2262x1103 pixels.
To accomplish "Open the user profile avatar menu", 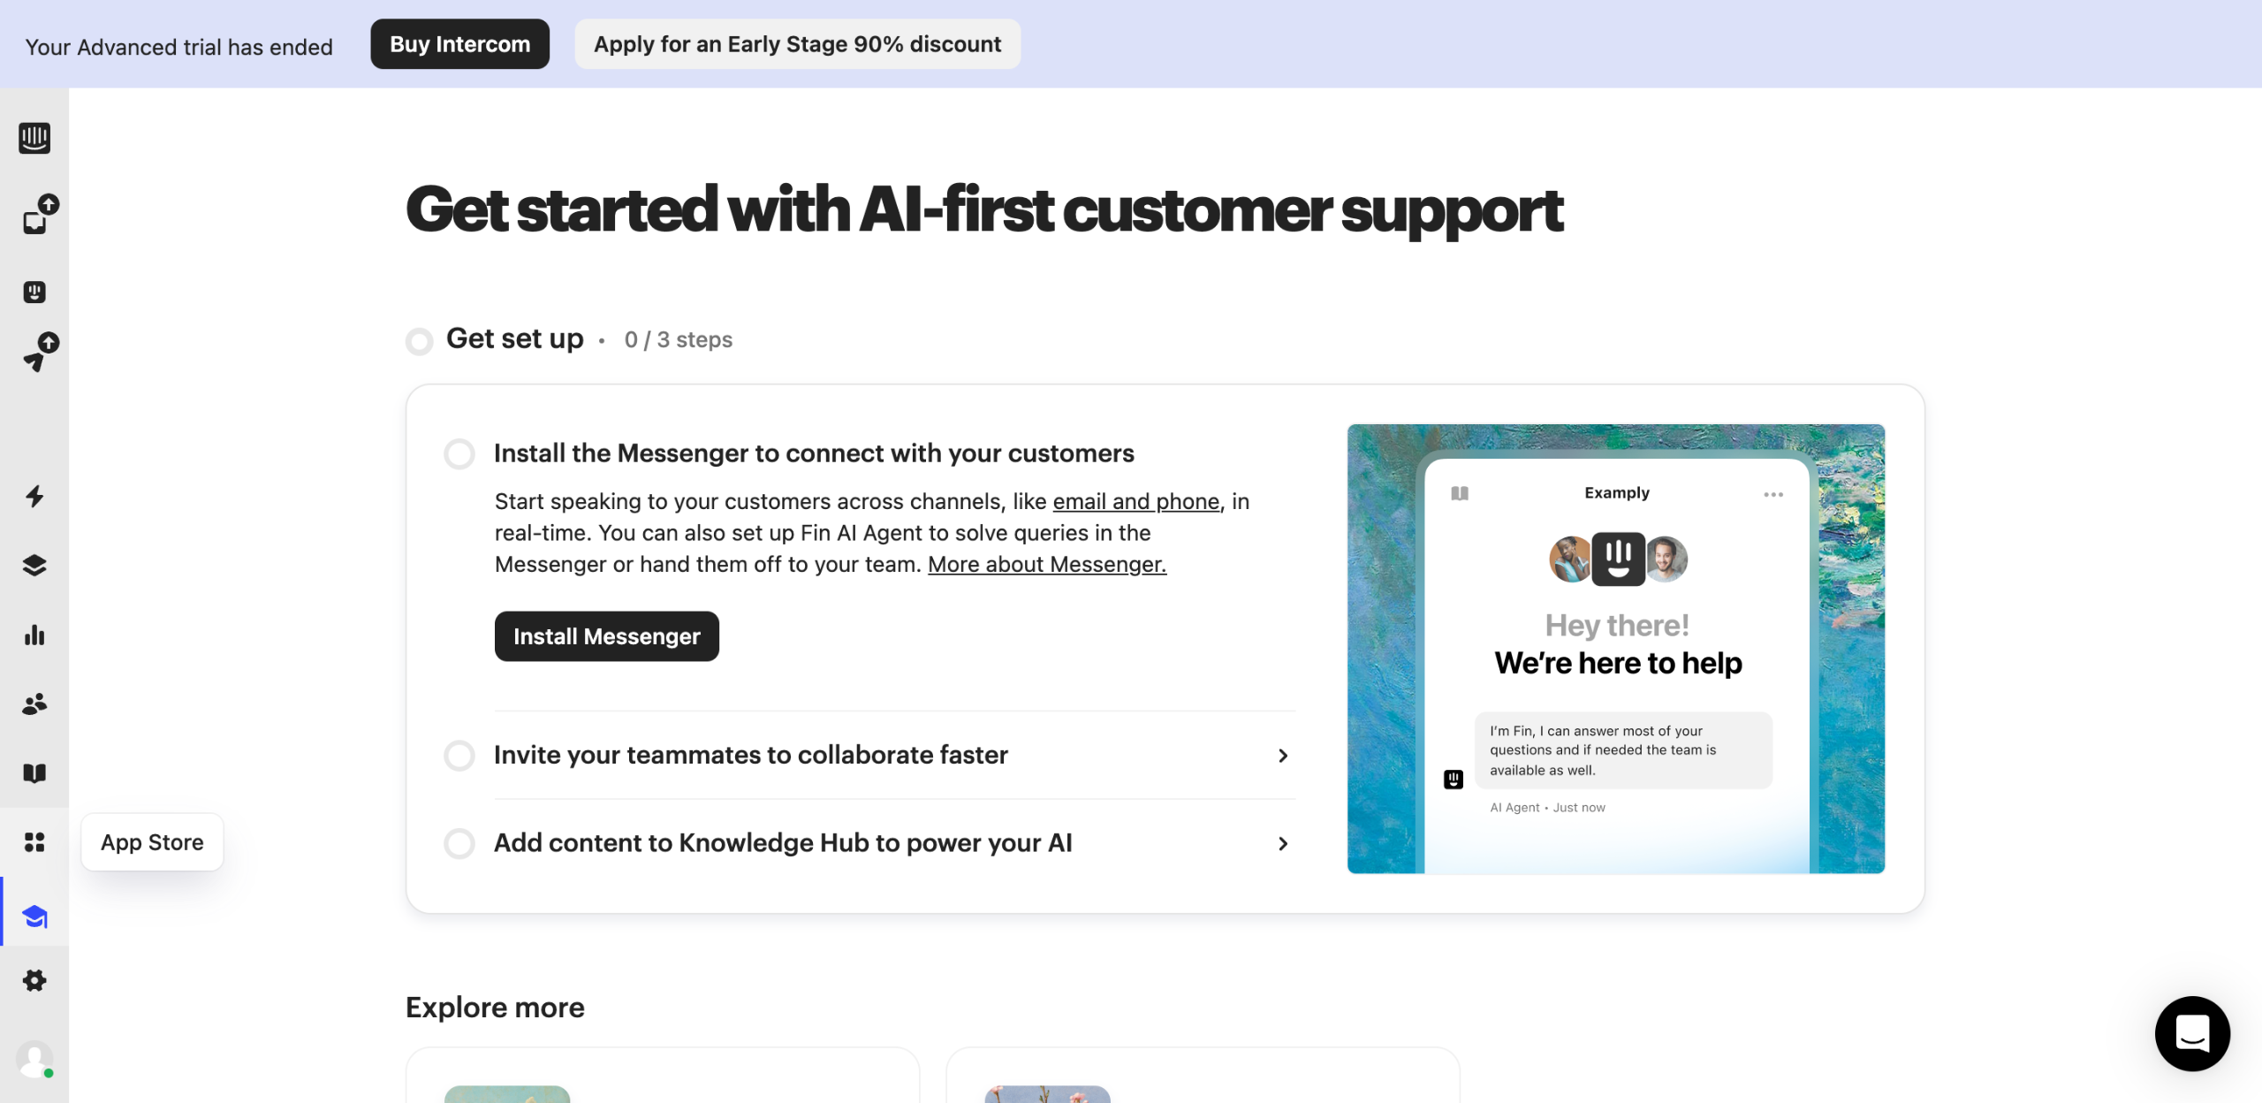I will click(34, 1059).
